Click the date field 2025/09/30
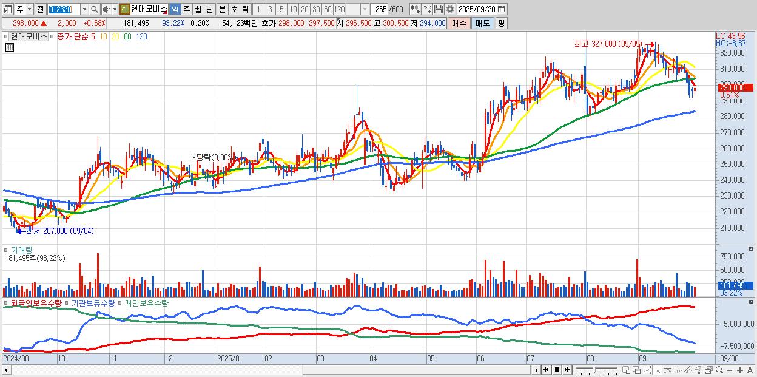The height and width of the screenshot is (377, 757). pyautogui.click(x=476, y=9)
